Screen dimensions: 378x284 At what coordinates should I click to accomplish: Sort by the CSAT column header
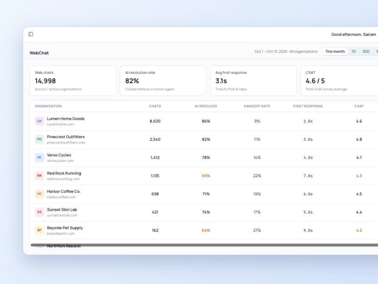point(359,106)
